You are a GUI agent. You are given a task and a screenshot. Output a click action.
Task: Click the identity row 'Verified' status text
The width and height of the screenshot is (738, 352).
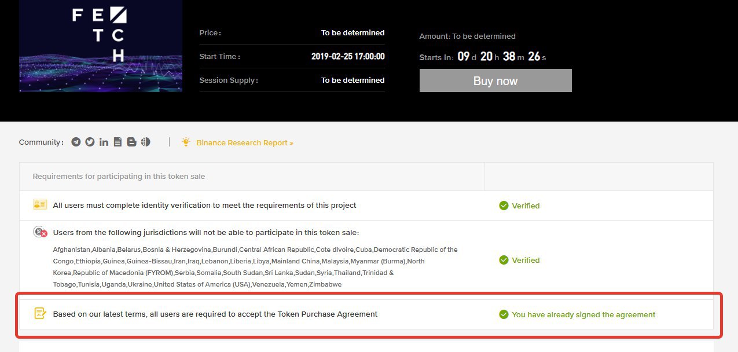pyautogui.click(x=526, y=206)
